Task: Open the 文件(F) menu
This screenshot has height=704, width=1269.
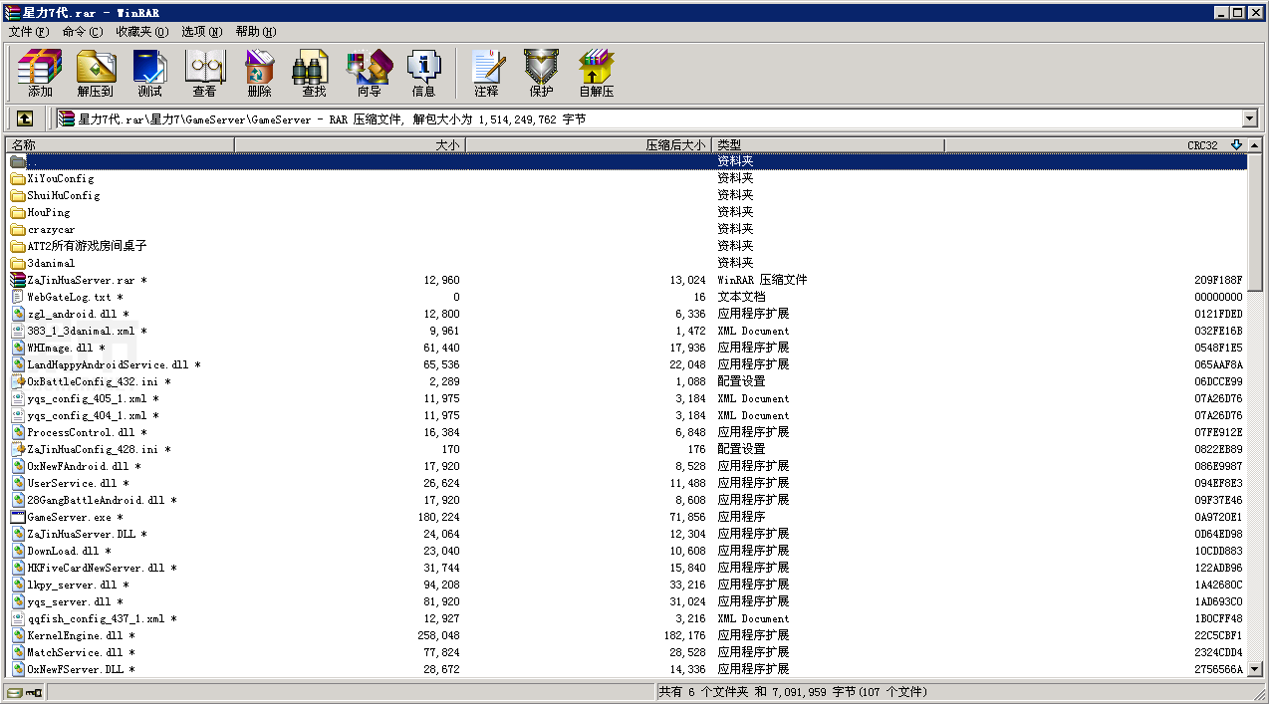Action: click(x=29, y=32)
